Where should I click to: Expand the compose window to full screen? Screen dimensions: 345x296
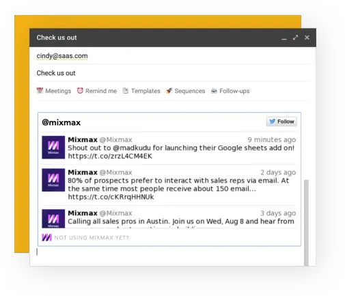(x=295, y=38)
